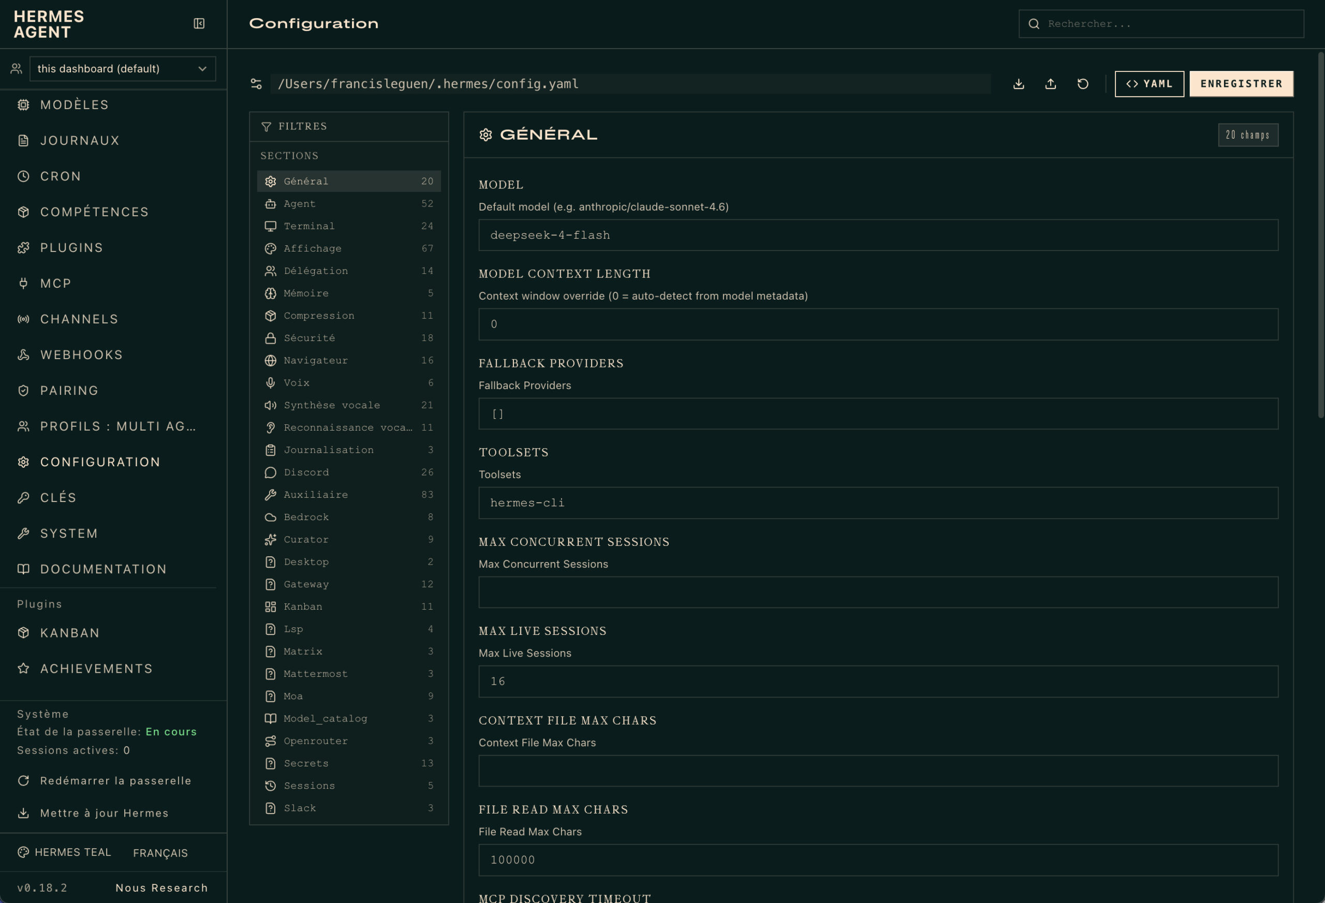Click the config file path field
Image resolution: width=1325 pixels, height=903 pixels.
tap(630, 84)
